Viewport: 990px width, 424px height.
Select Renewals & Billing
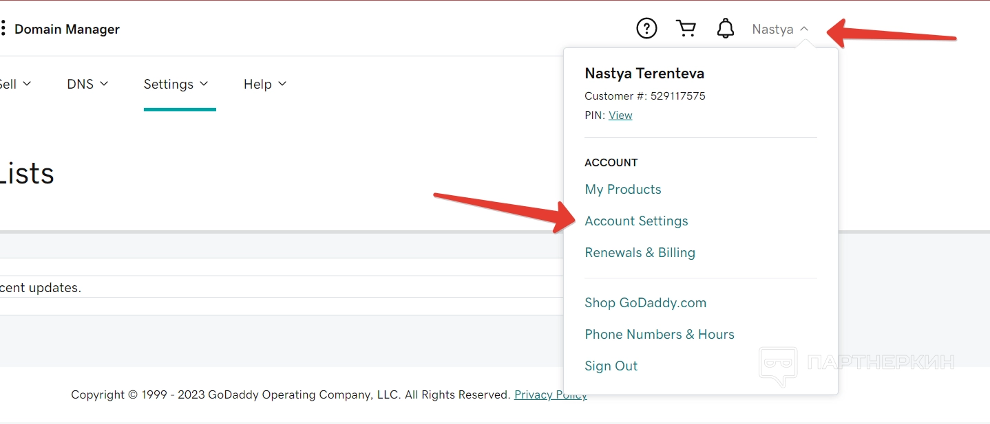click(640, 253)
